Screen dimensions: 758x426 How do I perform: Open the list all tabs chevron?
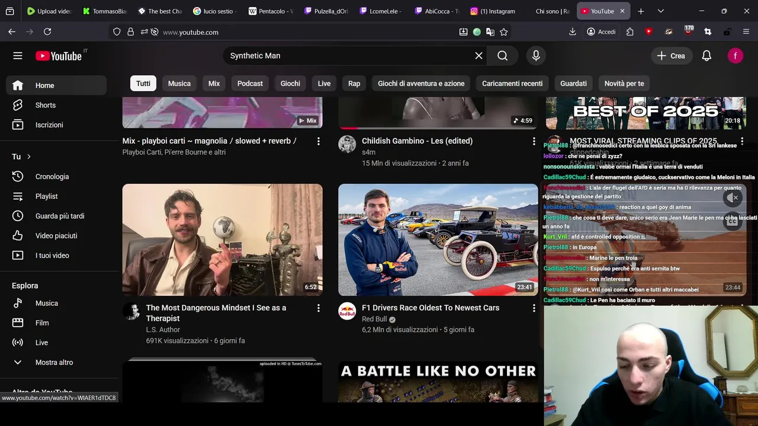tap(661, 11)
